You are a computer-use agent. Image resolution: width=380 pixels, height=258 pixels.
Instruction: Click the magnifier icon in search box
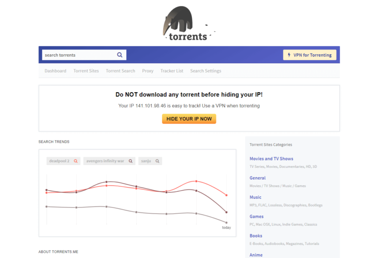click(x=120, y=55)
